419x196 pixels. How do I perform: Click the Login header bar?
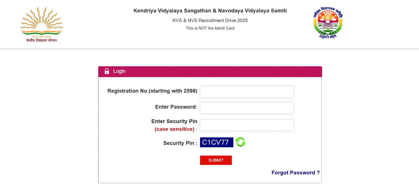pos(210,71)
